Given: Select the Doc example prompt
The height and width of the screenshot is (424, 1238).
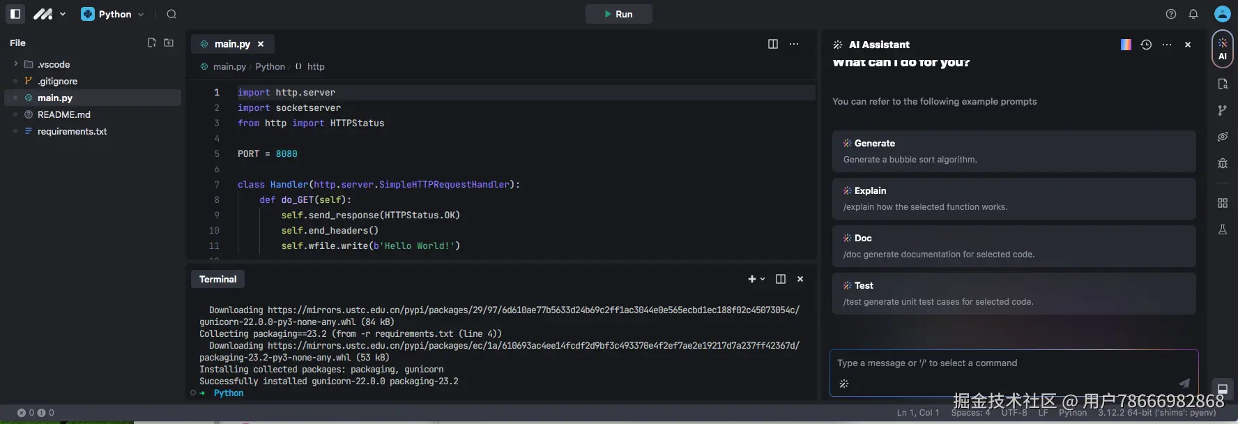Looking at the screenshot, I should (x=1014, y=246).
